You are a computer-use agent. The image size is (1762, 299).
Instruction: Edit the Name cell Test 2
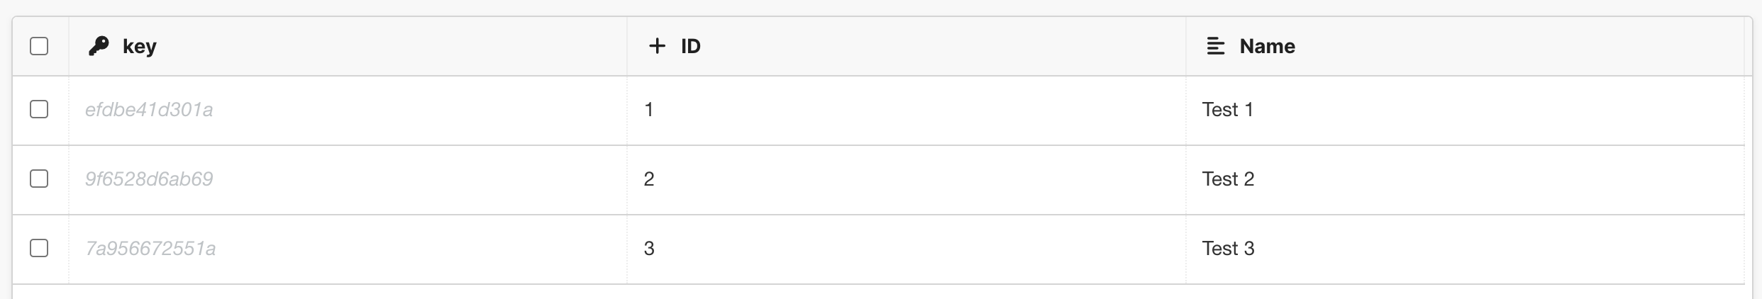pyautogui.click(x=1228, y=179)
